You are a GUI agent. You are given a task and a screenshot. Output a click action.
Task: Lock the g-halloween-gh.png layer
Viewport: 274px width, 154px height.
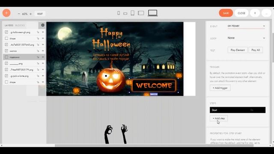click(38, 33)
